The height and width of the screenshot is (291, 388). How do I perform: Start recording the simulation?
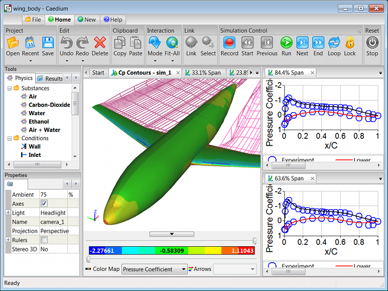(x=229, y=46)
